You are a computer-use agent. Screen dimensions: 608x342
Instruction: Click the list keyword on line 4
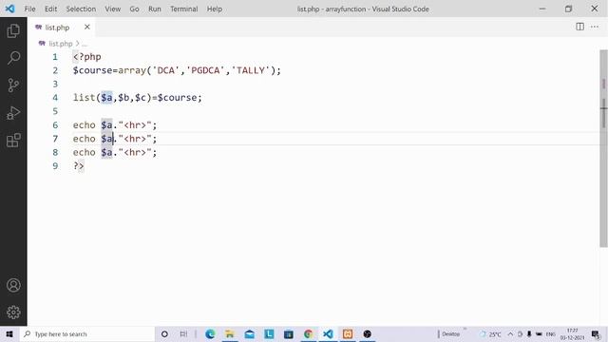point(85,98)
